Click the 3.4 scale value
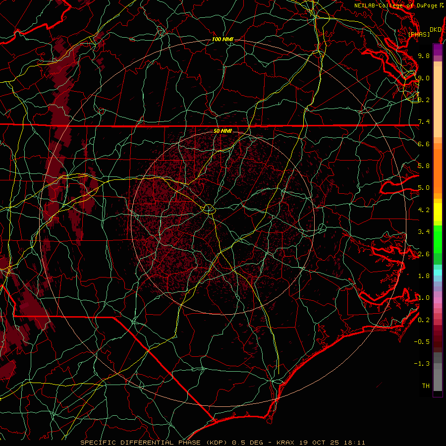 click(424, 232)
